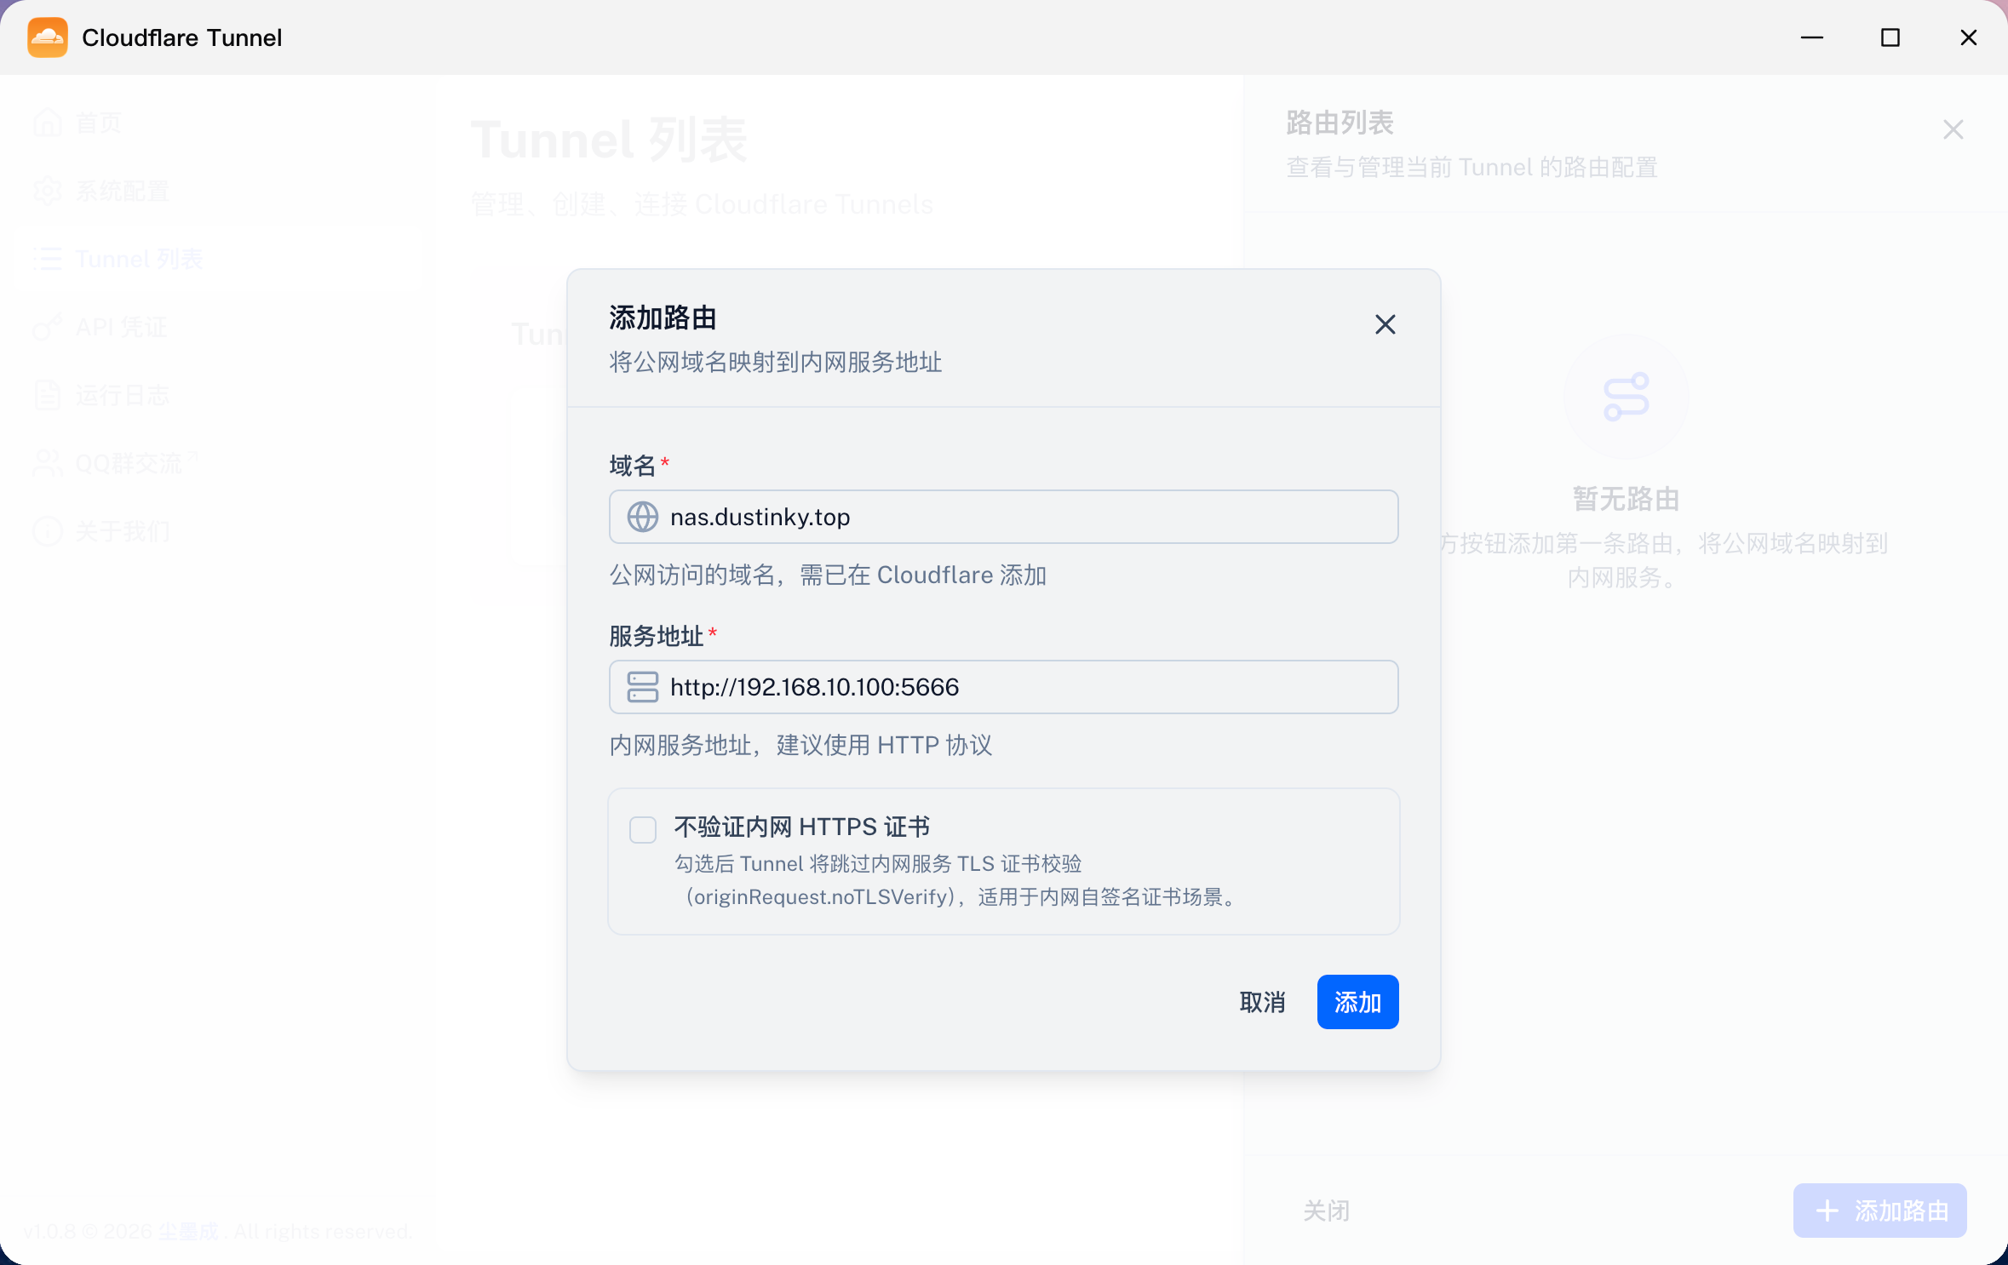
Task: Focus the 服务地址 input field
Action: coord(1003,687)
